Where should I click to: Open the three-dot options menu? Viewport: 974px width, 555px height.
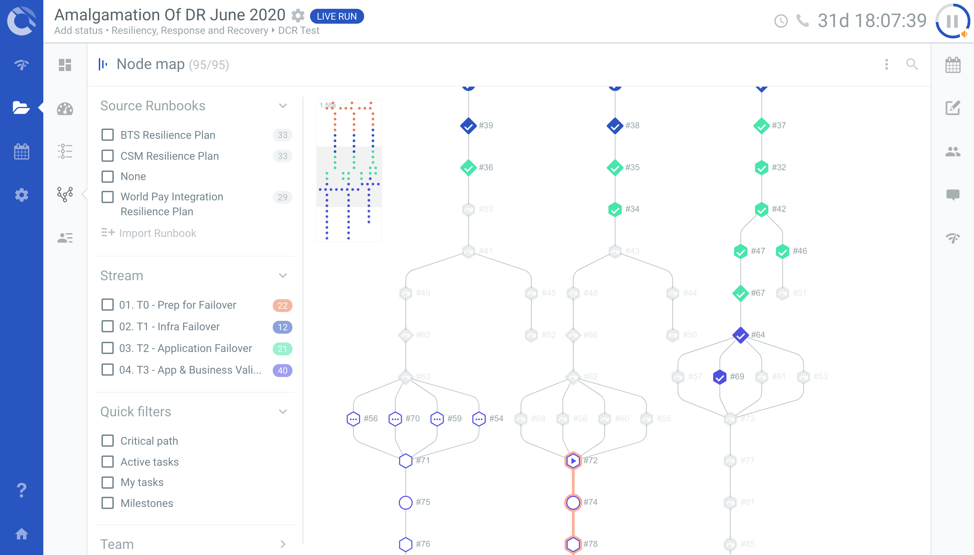click(x=886, y=64)
